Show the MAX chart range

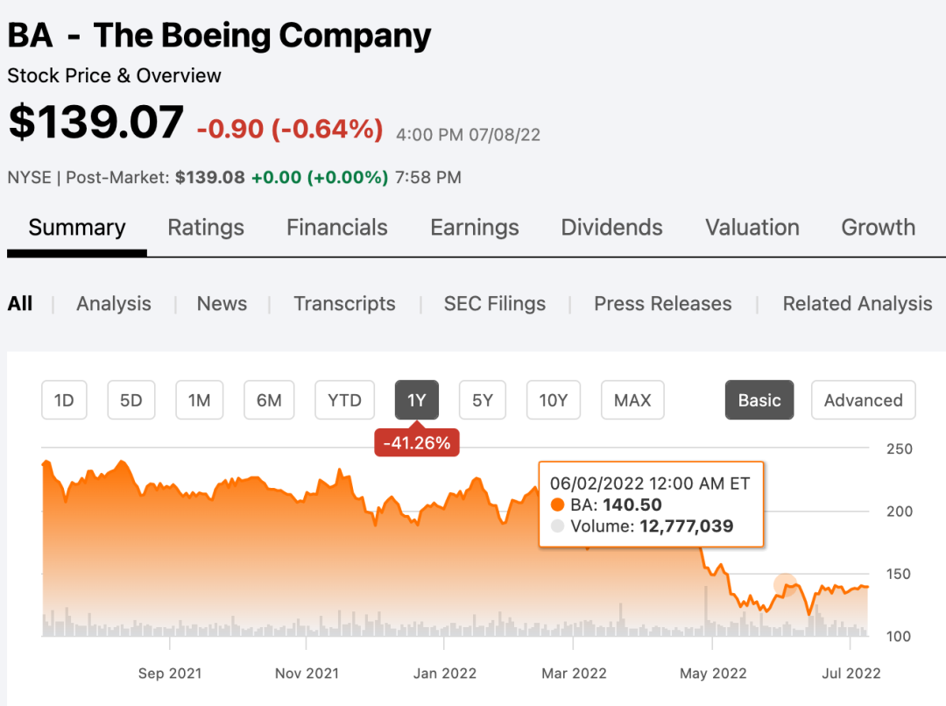point(632,400)
